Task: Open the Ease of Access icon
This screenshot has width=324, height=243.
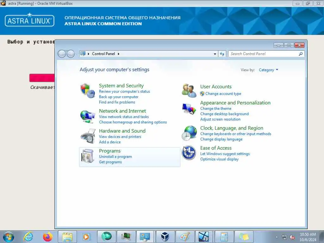Action: point(189,153)
